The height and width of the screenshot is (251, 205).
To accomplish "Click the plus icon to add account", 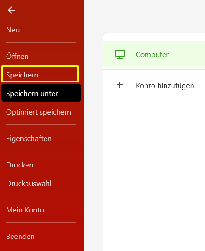I will click(120, 85).
